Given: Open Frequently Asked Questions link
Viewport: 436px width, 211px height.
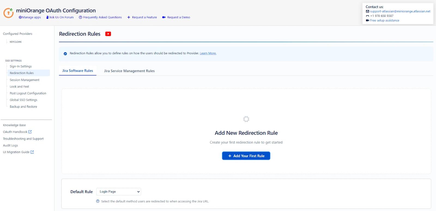Looking at the screenshot, I should click(x=100, y=17).
